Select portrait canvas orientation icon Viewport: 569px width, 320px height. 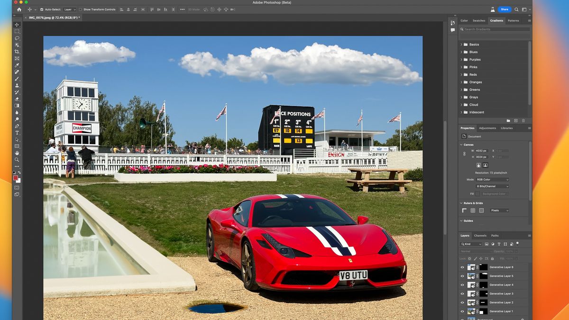tap(478, 165)
